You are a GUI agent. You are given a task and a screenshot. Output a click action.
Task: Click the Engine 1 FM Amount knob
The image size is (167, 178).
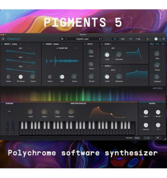[x=21, y=77]
